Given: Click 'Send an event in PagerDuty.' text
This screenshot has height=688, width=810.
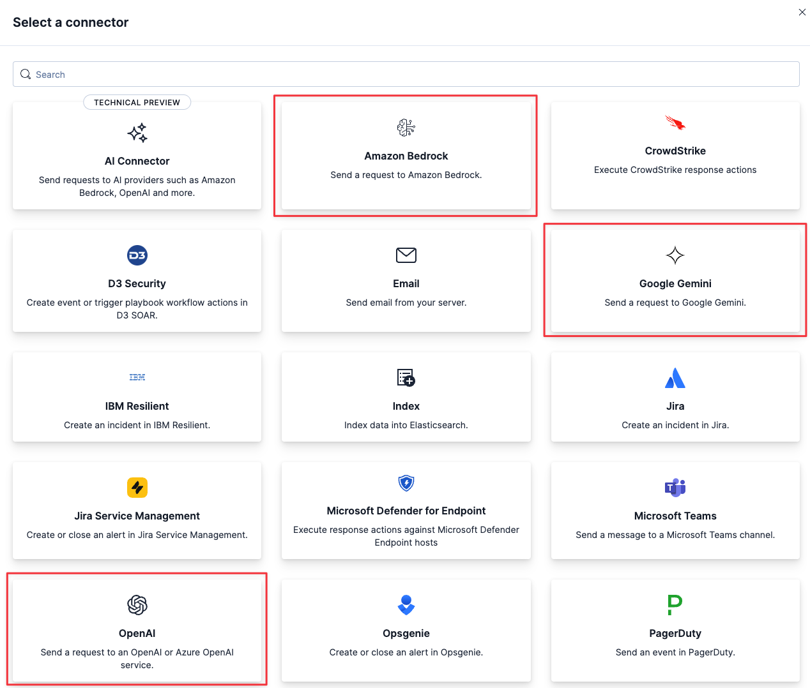Looking at the screenshot, I should (675, 652).
